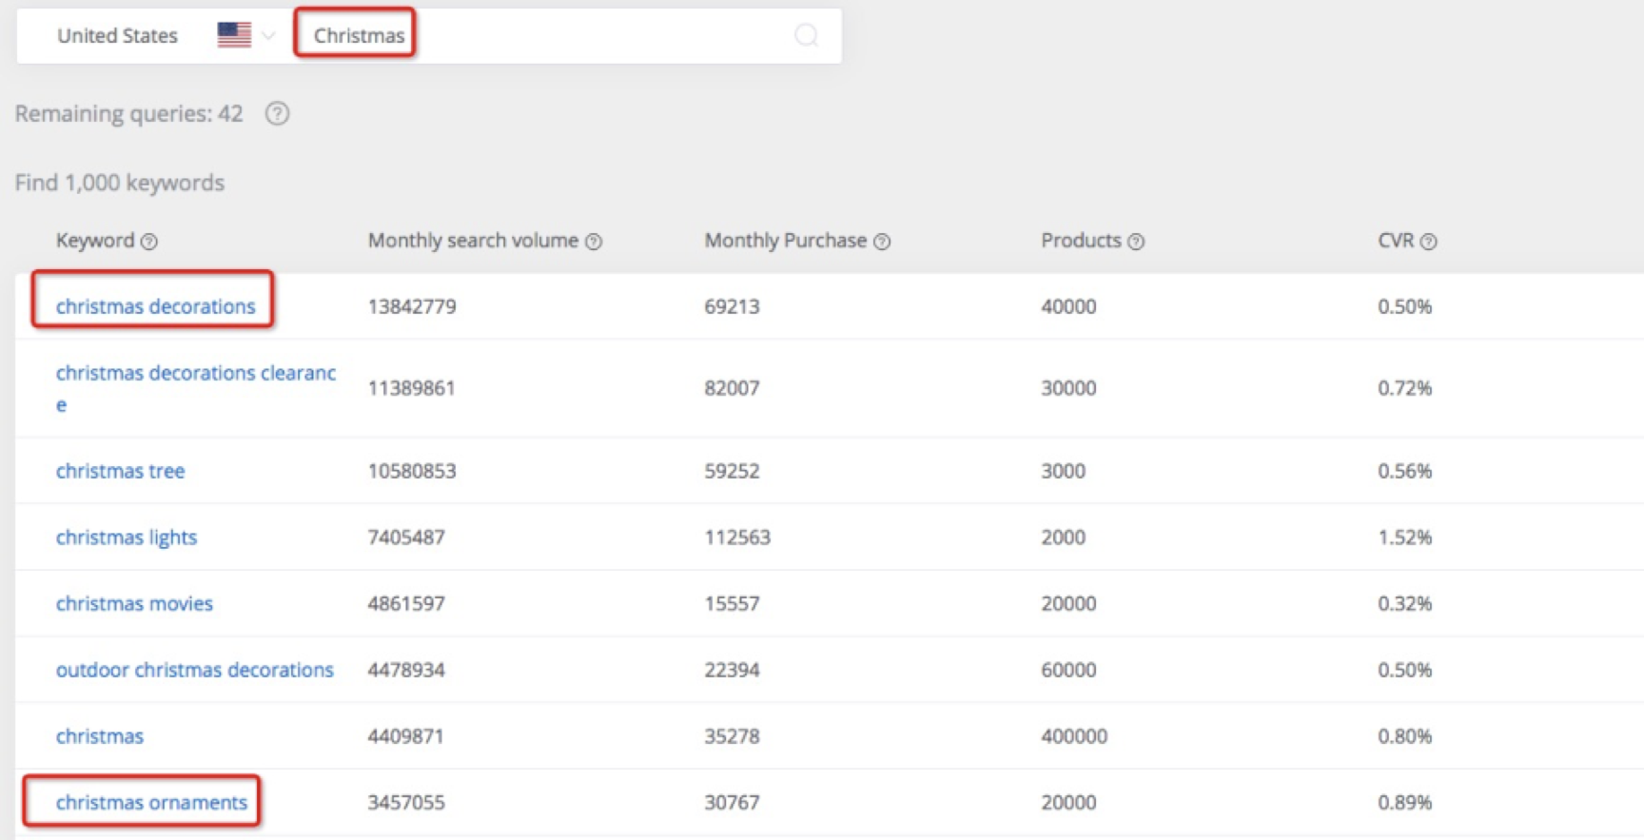Open outdoor christmas decorations keyword link
The height and width of the screenshot is (840, 1644).
(x=195, y=670)
